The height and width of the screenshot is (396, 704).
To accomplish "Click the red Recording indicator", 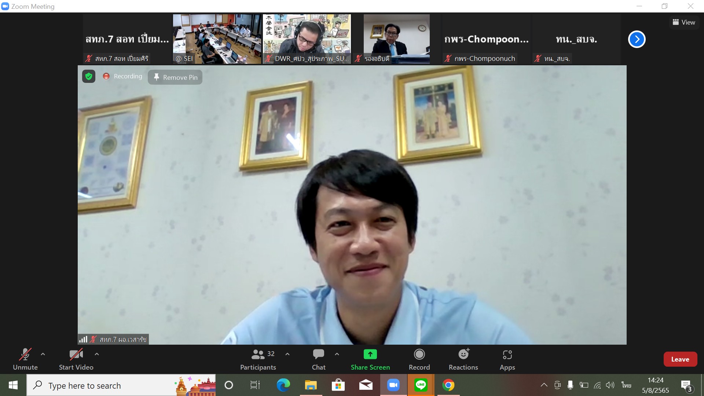I will pos(123,76).
